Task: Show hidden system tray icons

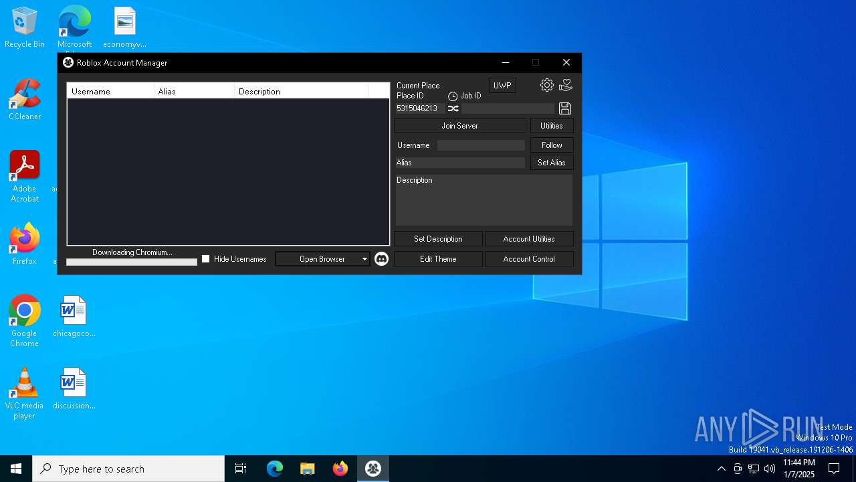Action: coord(721,469)
